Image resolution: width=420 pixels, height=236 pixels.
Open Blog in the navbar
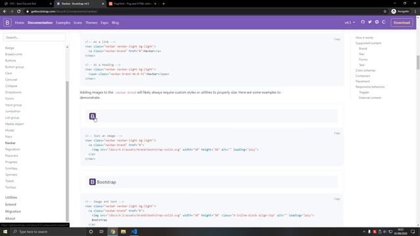115,23
